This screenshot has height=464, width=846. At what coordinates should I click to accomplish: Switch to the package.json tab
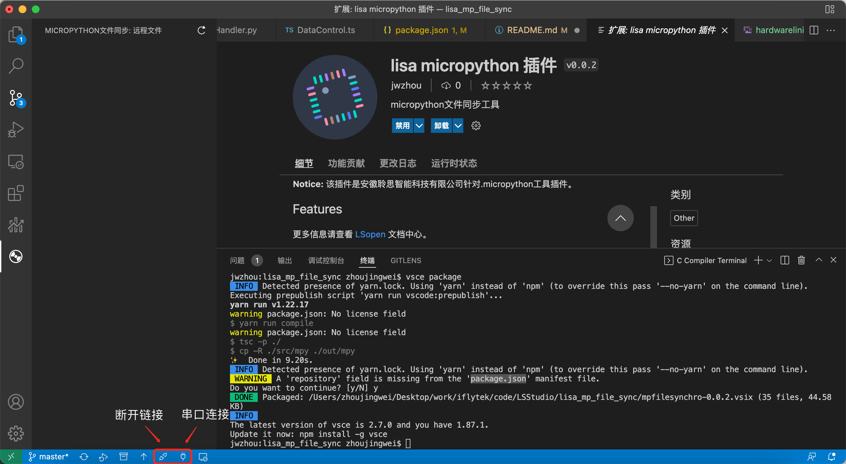click(422, 30)
